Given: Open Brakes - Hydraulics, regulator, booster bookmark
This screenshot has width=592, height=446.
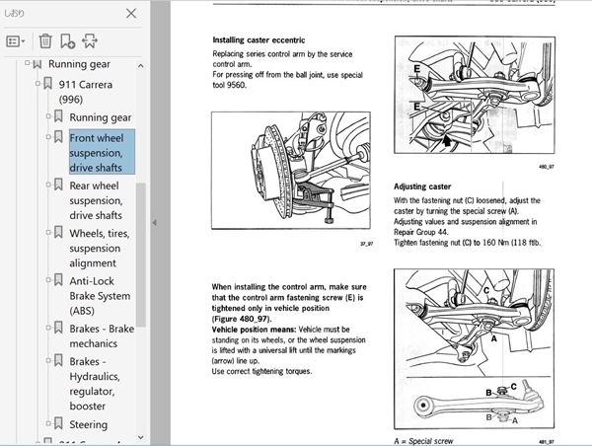Looking at the screenshot, I should [95, 384].
